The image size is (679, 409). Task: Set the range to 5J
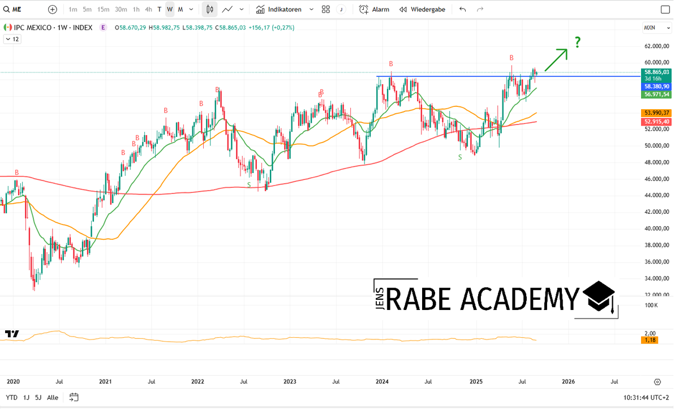38,397
